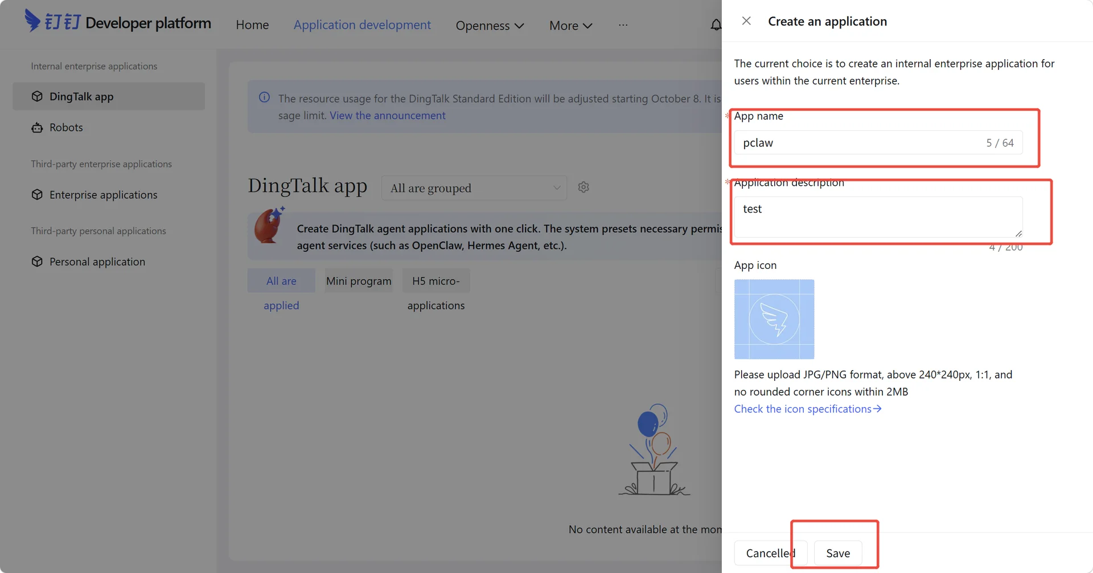Click the DingTalk app page heading
This screenshot has width=1093, height=573.
[307, 186]
